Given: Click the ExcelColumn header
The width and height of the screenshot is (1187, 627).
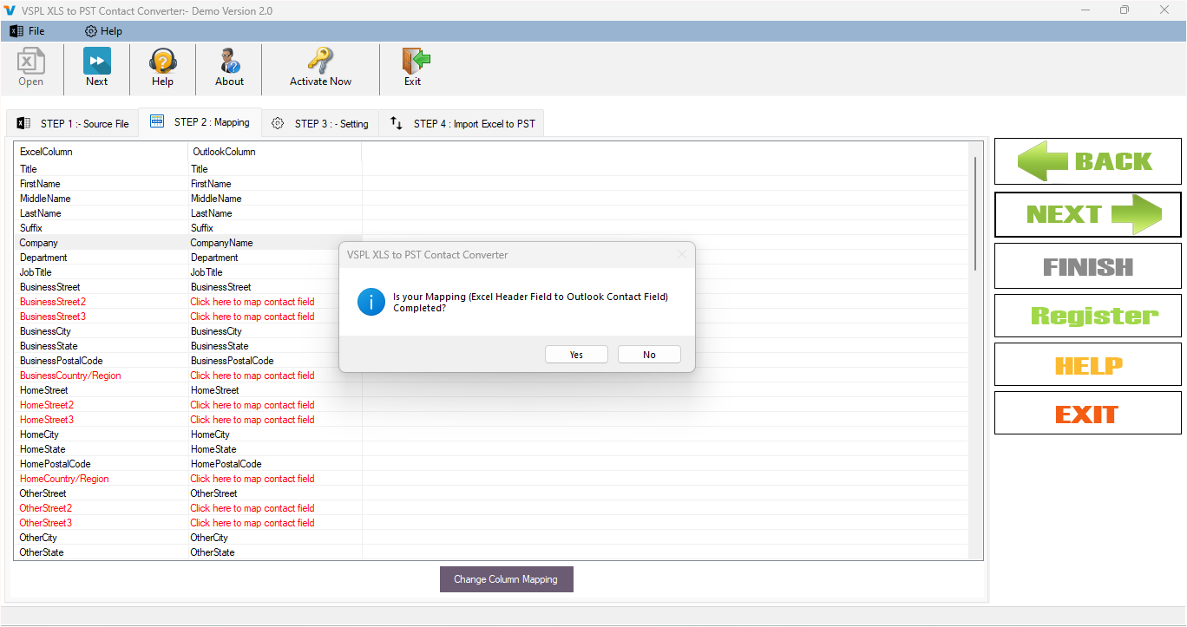Looking at the screenshot, I should pos(46,152).
